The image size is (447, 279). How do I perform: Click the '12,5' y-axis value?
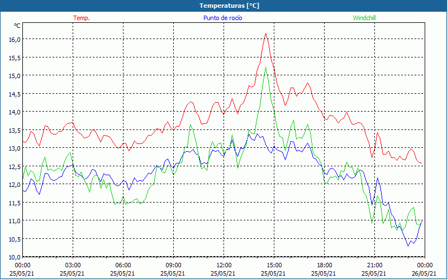coord(15,166)
